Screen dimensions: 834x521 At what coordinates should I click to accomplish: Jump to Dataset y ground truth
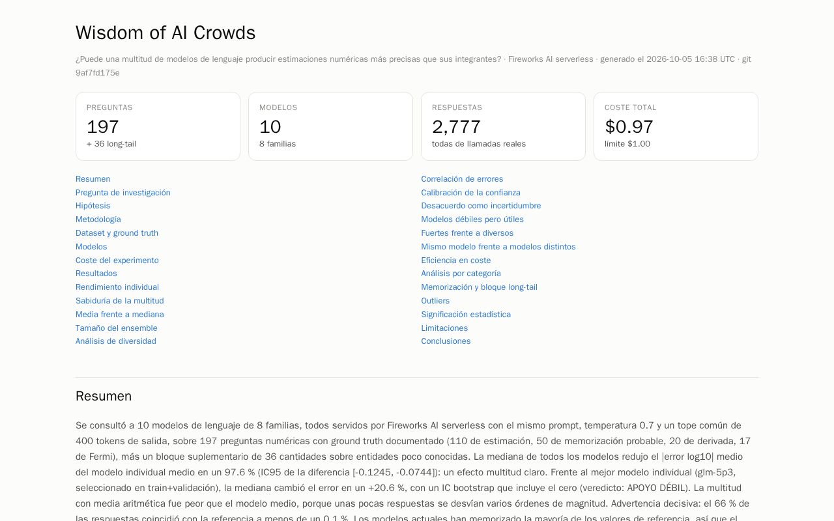pyautogui.click(x=117, y=233)
